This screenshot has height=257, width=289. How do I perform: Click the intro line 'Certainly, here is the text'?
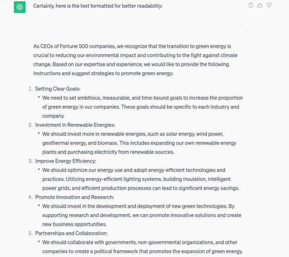[x=98, y=6]
